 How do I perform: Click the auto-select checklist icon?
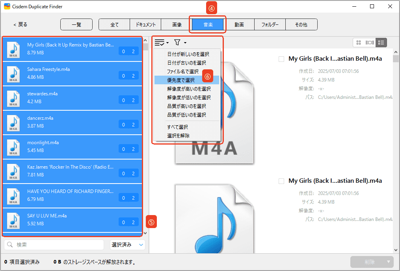point(160,43)
